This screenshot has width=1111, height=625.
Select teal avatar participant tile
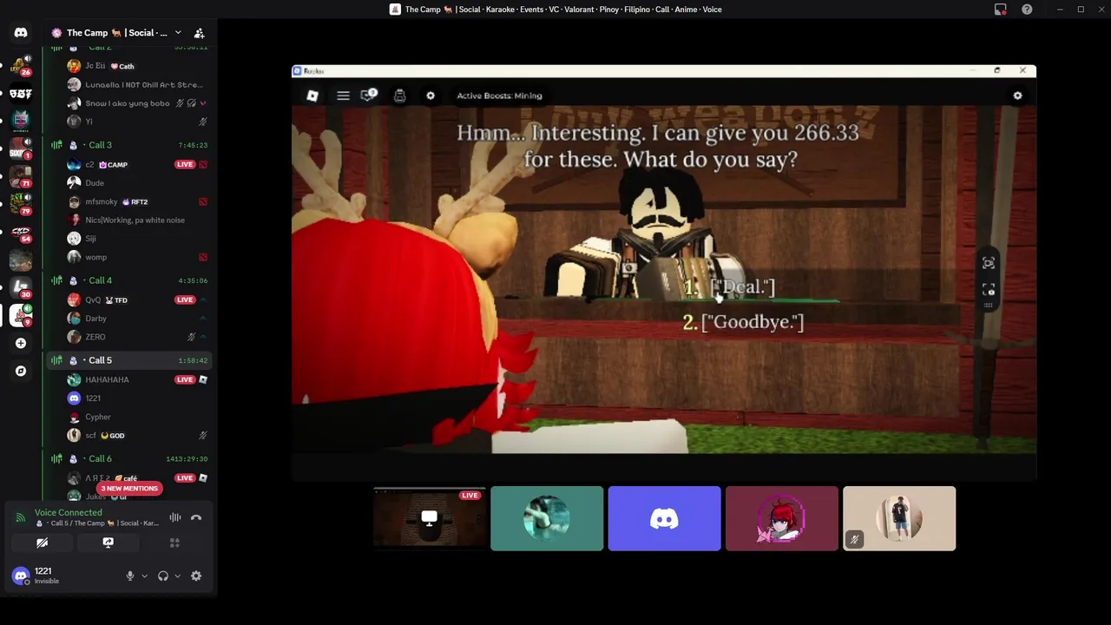(x=547, y=518)
